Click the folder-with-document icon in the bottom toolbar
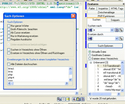 pyautogui.click(x=78, y=99)
